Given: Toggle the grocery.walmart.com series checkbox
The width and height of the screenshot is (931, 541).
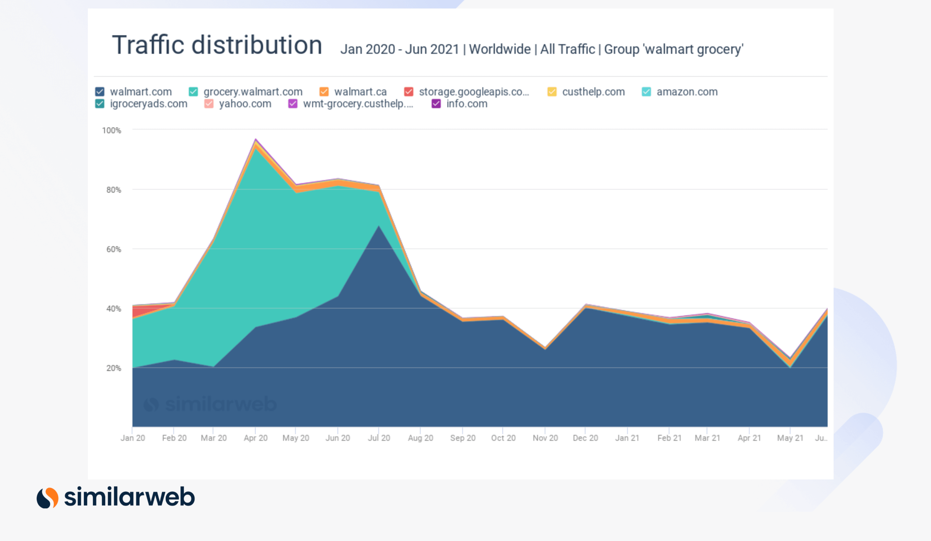Looking at the screenshot, I should 193,92.
